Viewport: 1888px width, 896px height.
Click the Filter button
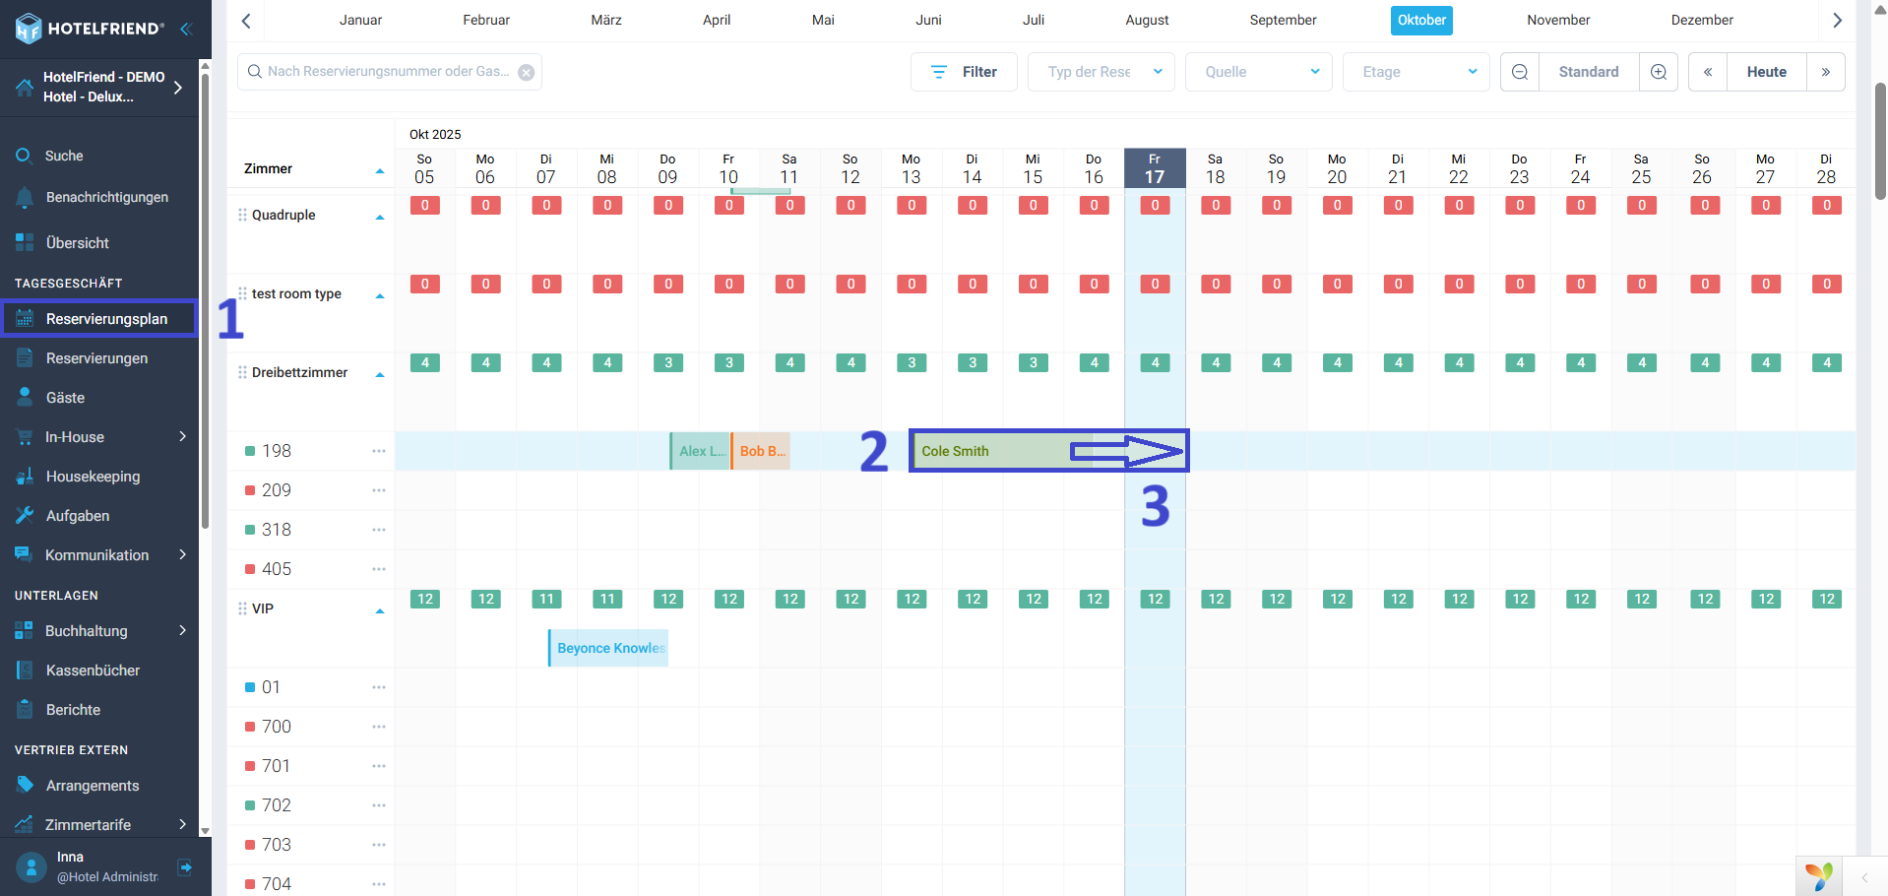[x=964, y=72]
